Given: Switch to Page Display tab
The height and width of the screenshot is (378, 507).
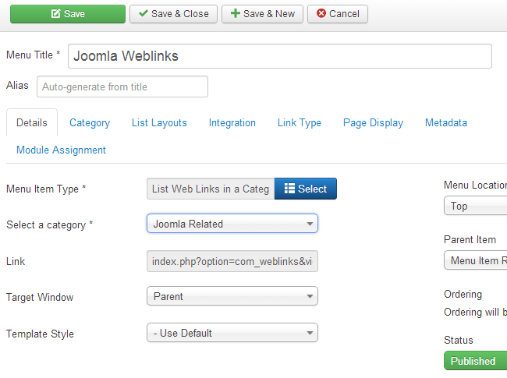Looking at the screenshot, I should (373, 122).
